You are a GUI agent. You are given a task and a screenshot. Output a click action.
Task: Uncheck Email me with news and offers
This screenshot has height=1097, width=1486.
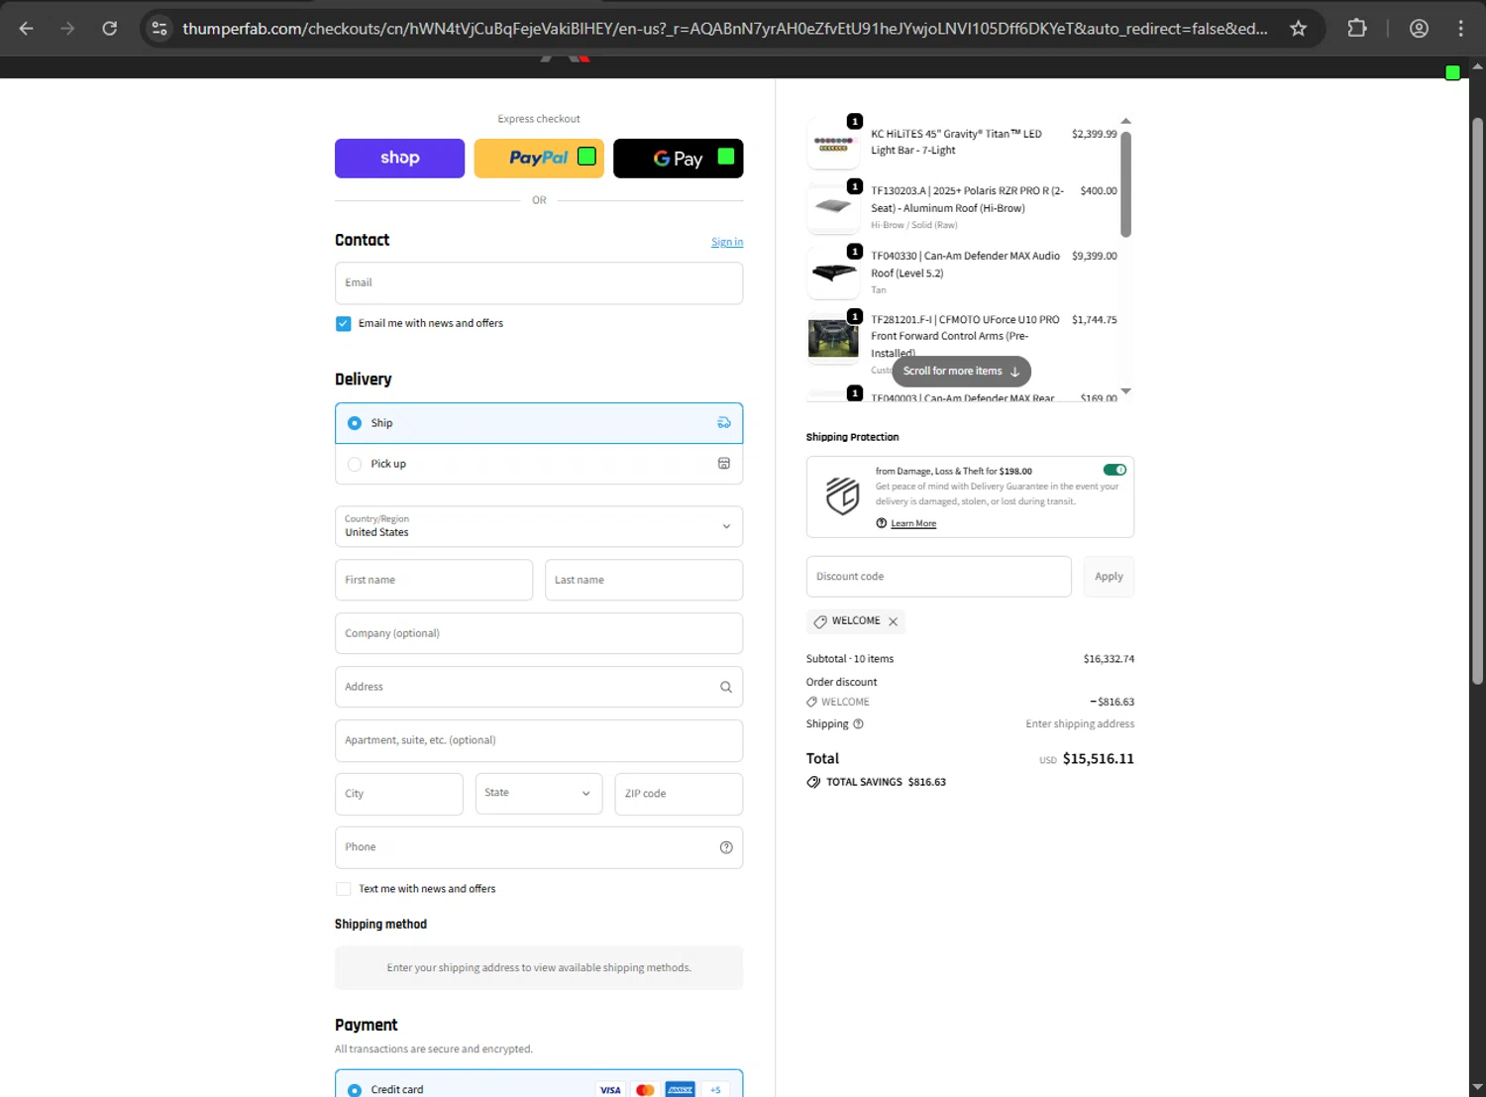[344, 324]
